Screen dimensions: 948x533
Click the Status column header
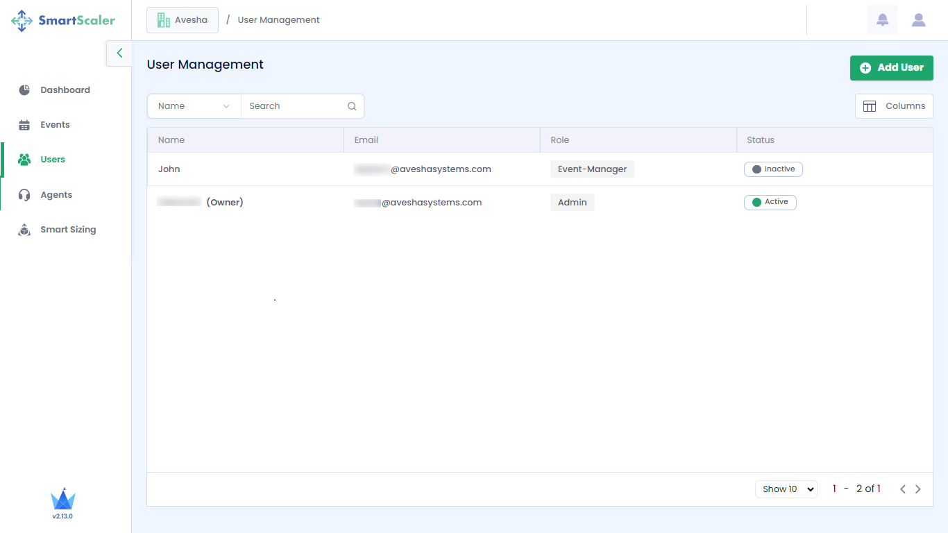(x=835, y=140)
